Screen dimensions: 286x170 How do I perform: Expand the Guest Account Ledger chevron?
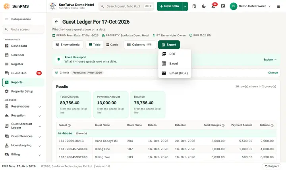click(40, 127)
